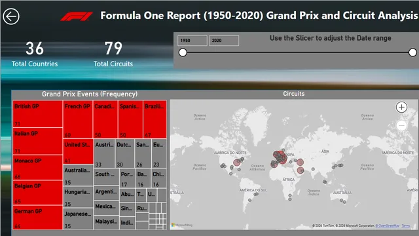Select the French GP treemap tile

[78, 119]
